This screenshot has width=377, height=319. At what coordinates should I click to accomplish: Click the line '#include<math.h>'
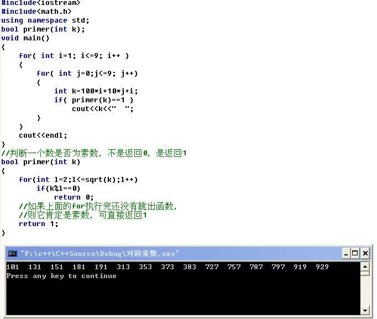(36, 12)
